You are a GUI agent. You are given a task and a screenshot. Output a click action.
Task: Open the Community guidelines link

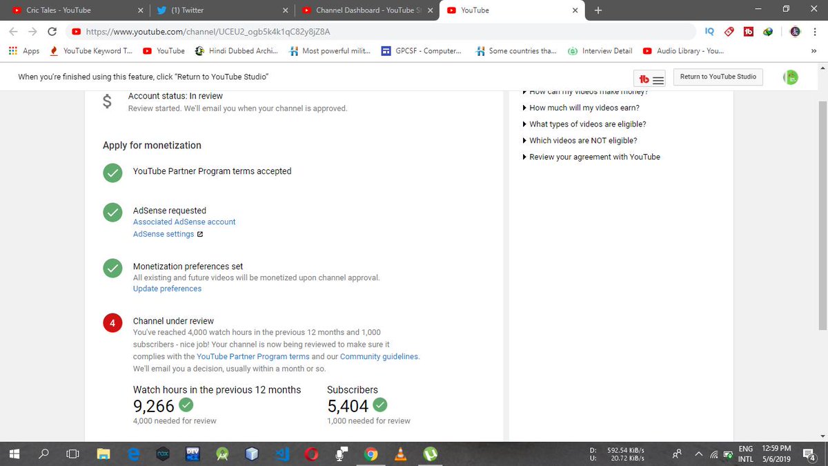(379, 356)
